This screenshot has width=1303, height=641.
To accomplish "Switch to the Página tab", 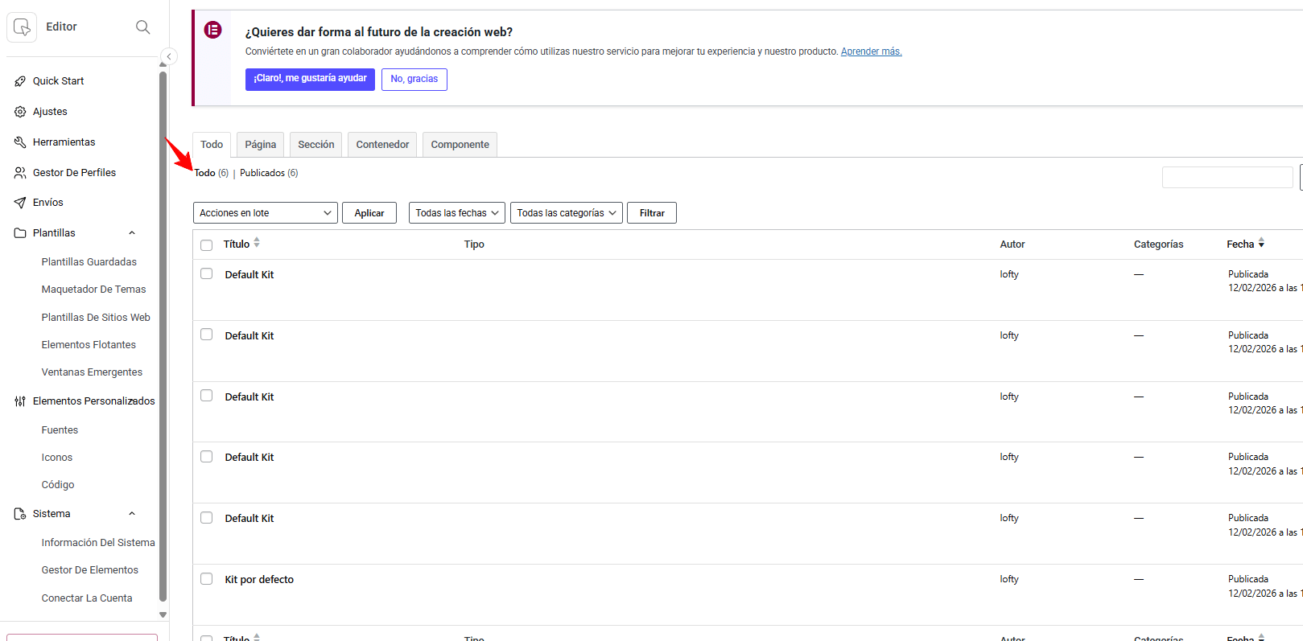I will point(260,145).
